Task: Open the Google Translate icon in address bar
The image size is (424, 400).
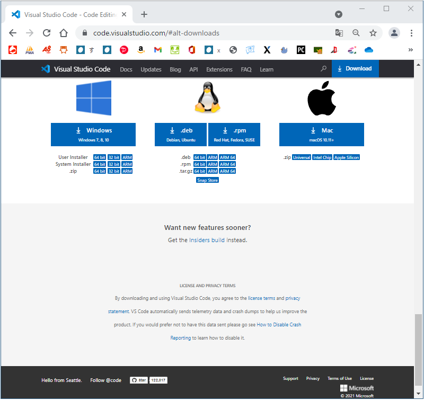Action: click(339, 33)
